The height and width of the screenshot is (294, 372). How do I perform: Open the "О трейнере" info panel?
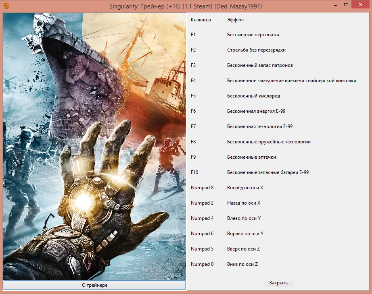click(94, 285)
